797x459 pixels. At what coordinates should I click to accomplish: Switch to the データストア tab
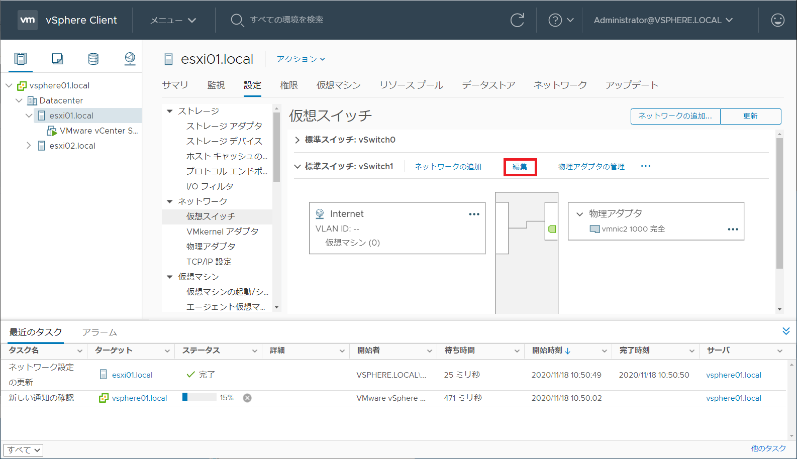click(x=488, y=85)
